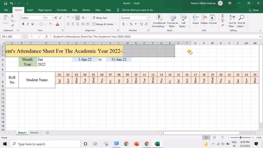This screenshot has width=263, height=148.
Task: Undo the last action
Action: pos(12,3)
